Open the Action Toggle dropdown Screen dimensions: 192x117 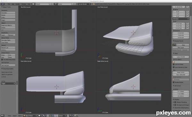tap(8, 83)
